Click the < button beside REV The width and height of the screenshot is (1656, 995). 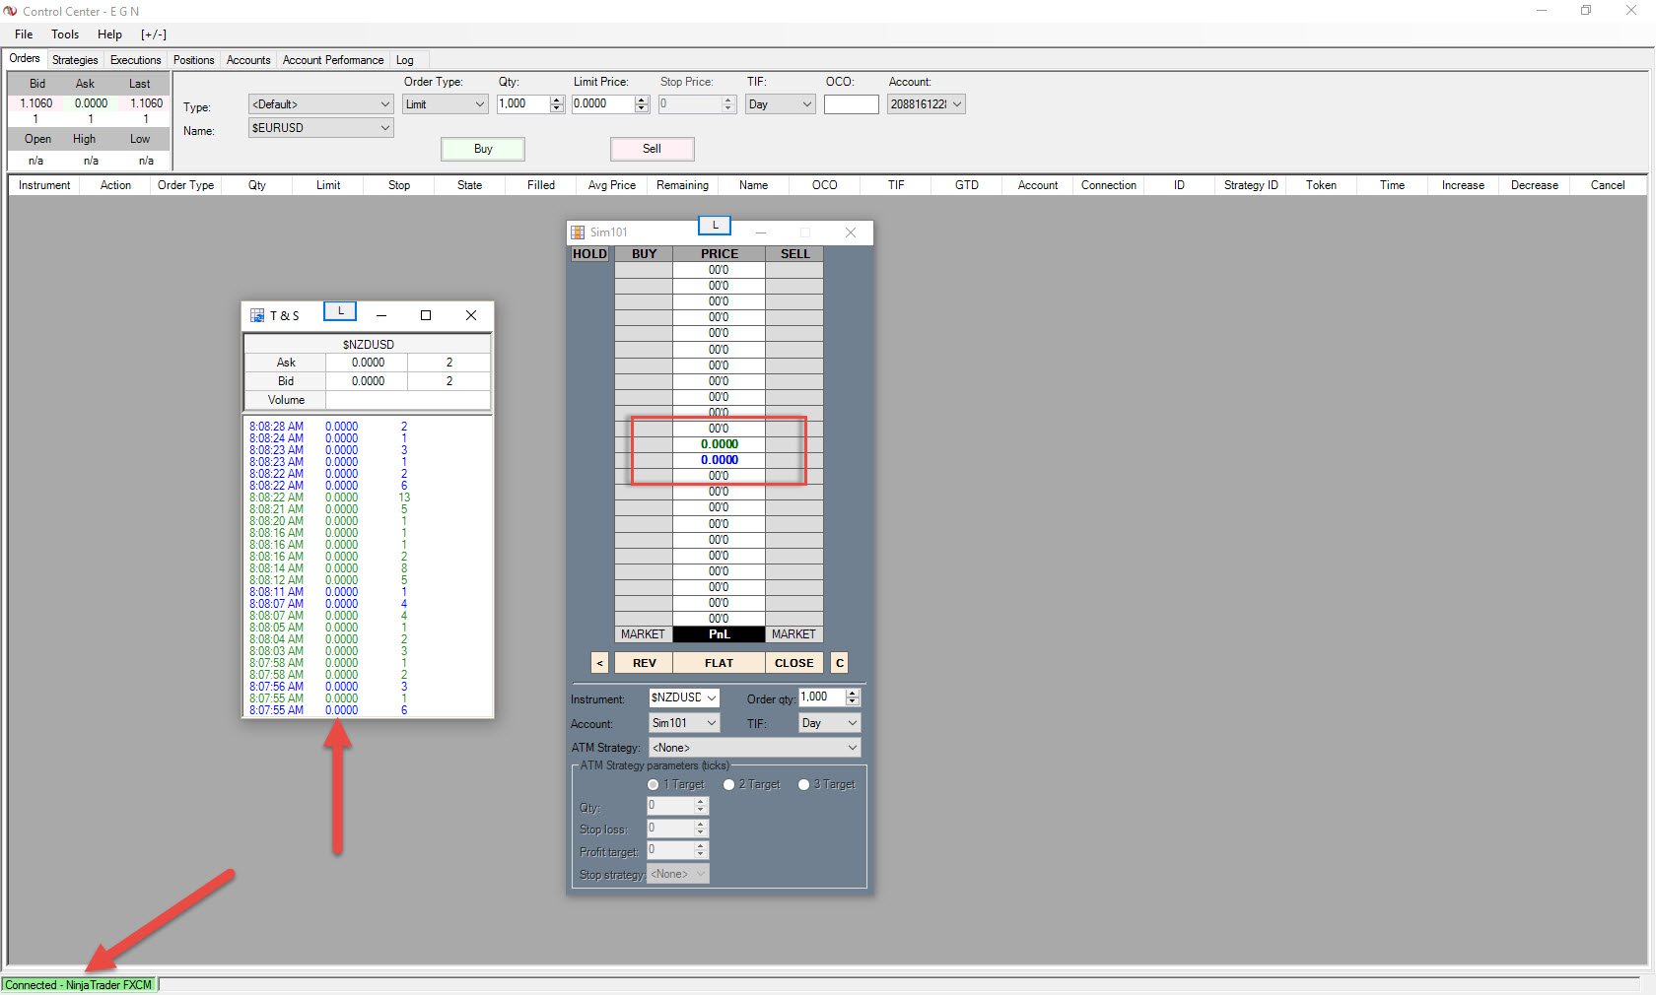(x=599, y=663)
